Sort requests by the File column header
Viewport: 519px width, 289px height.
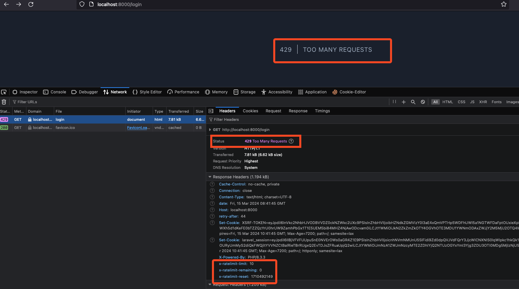tap(89, 111)
